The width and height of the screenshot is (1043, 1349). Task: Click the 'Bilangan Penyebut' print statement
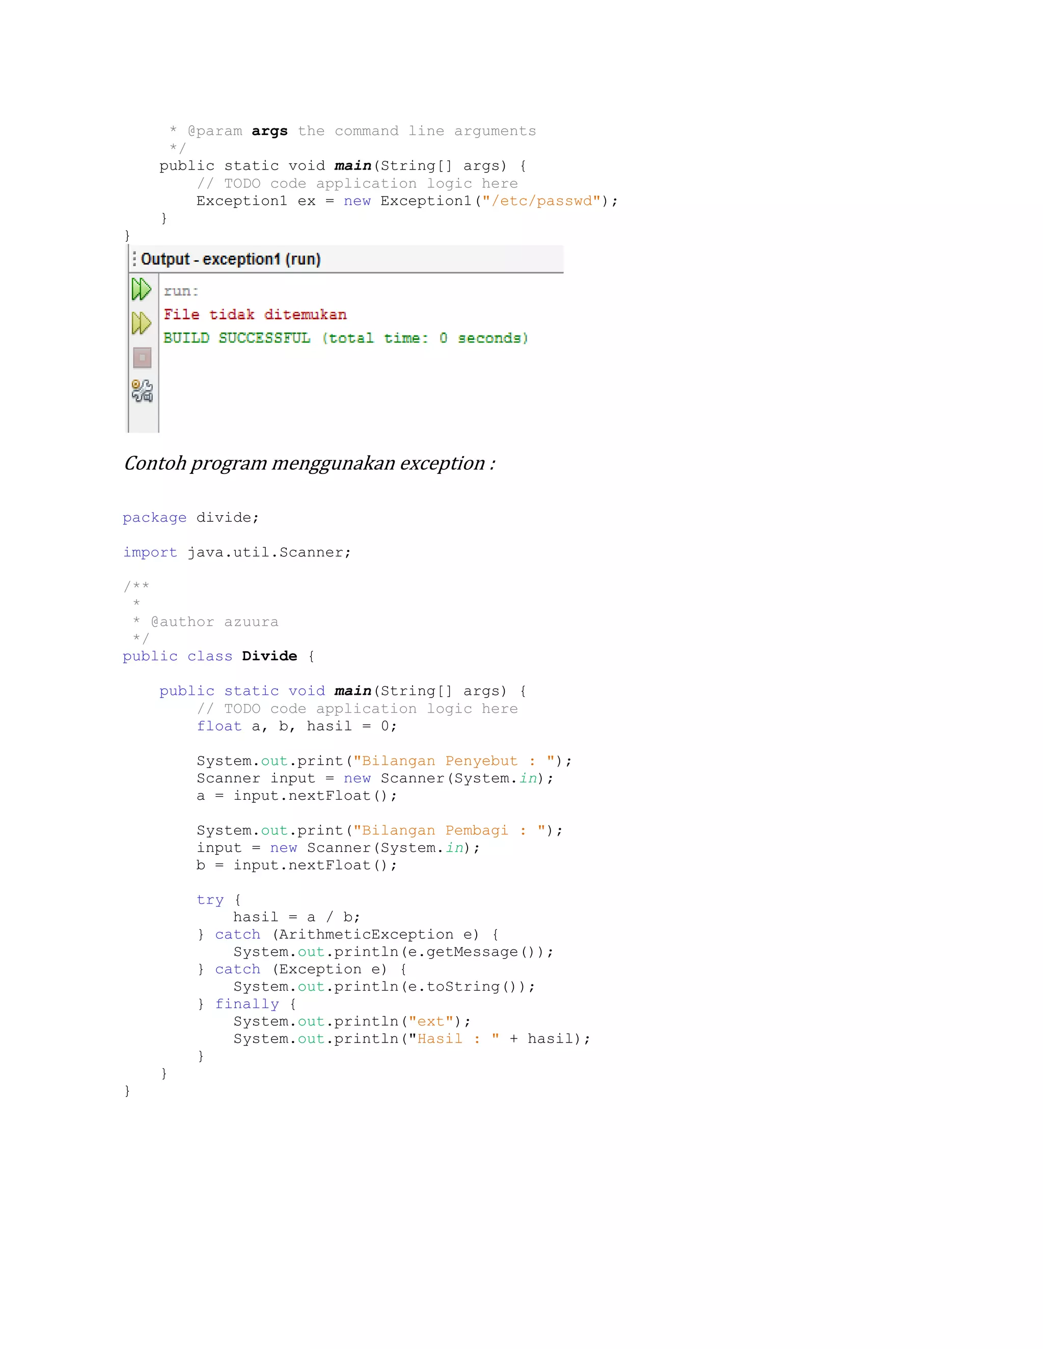point(385,761)
